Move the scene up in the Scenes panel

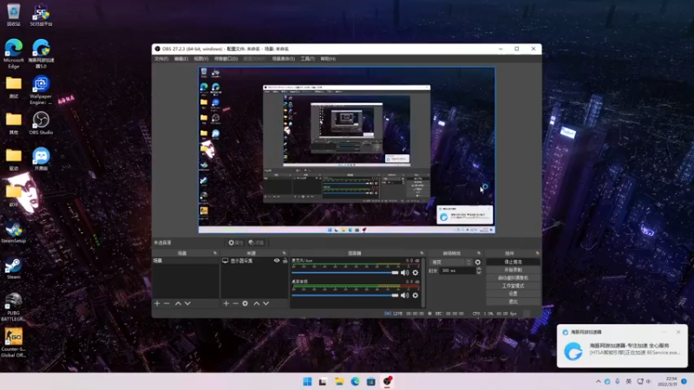(x=178, y=303)
